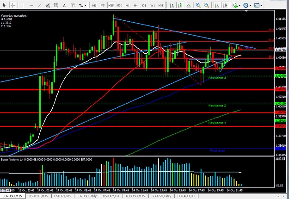The image size is (289, 199).
Task: Select the text label tool
Action: tap(73, 6)
